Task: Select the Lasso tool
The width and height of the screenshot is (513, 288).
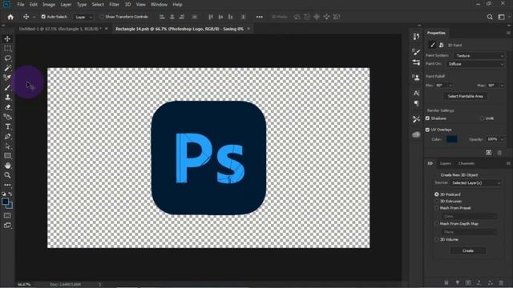Action: (x=7, y=58)
